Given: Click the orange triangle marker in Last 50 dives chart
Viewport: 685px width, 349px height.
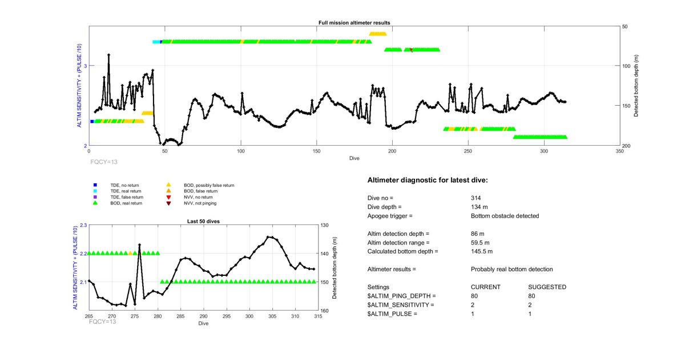Looking at the screenshot, I should (x=130, y=252).
